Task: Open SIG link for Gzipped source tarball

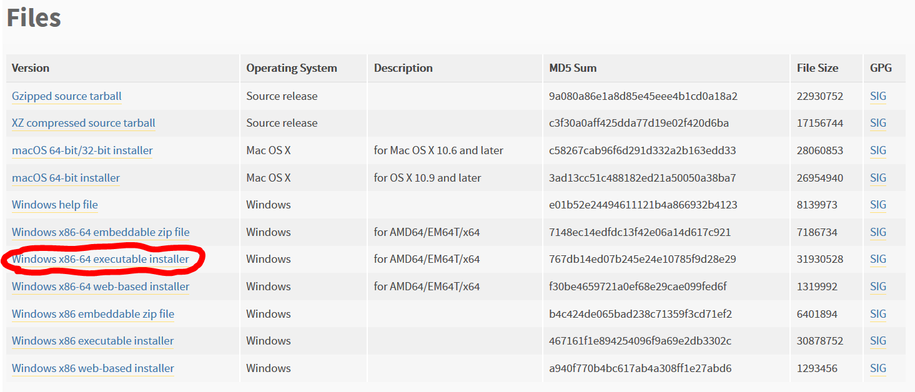Action: click(878, 96)
